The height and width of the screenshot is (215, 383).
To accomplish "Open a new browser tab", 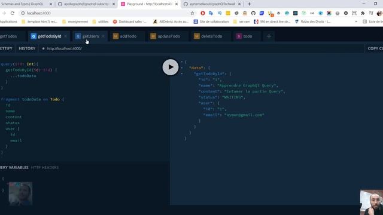I will point(249,4).
